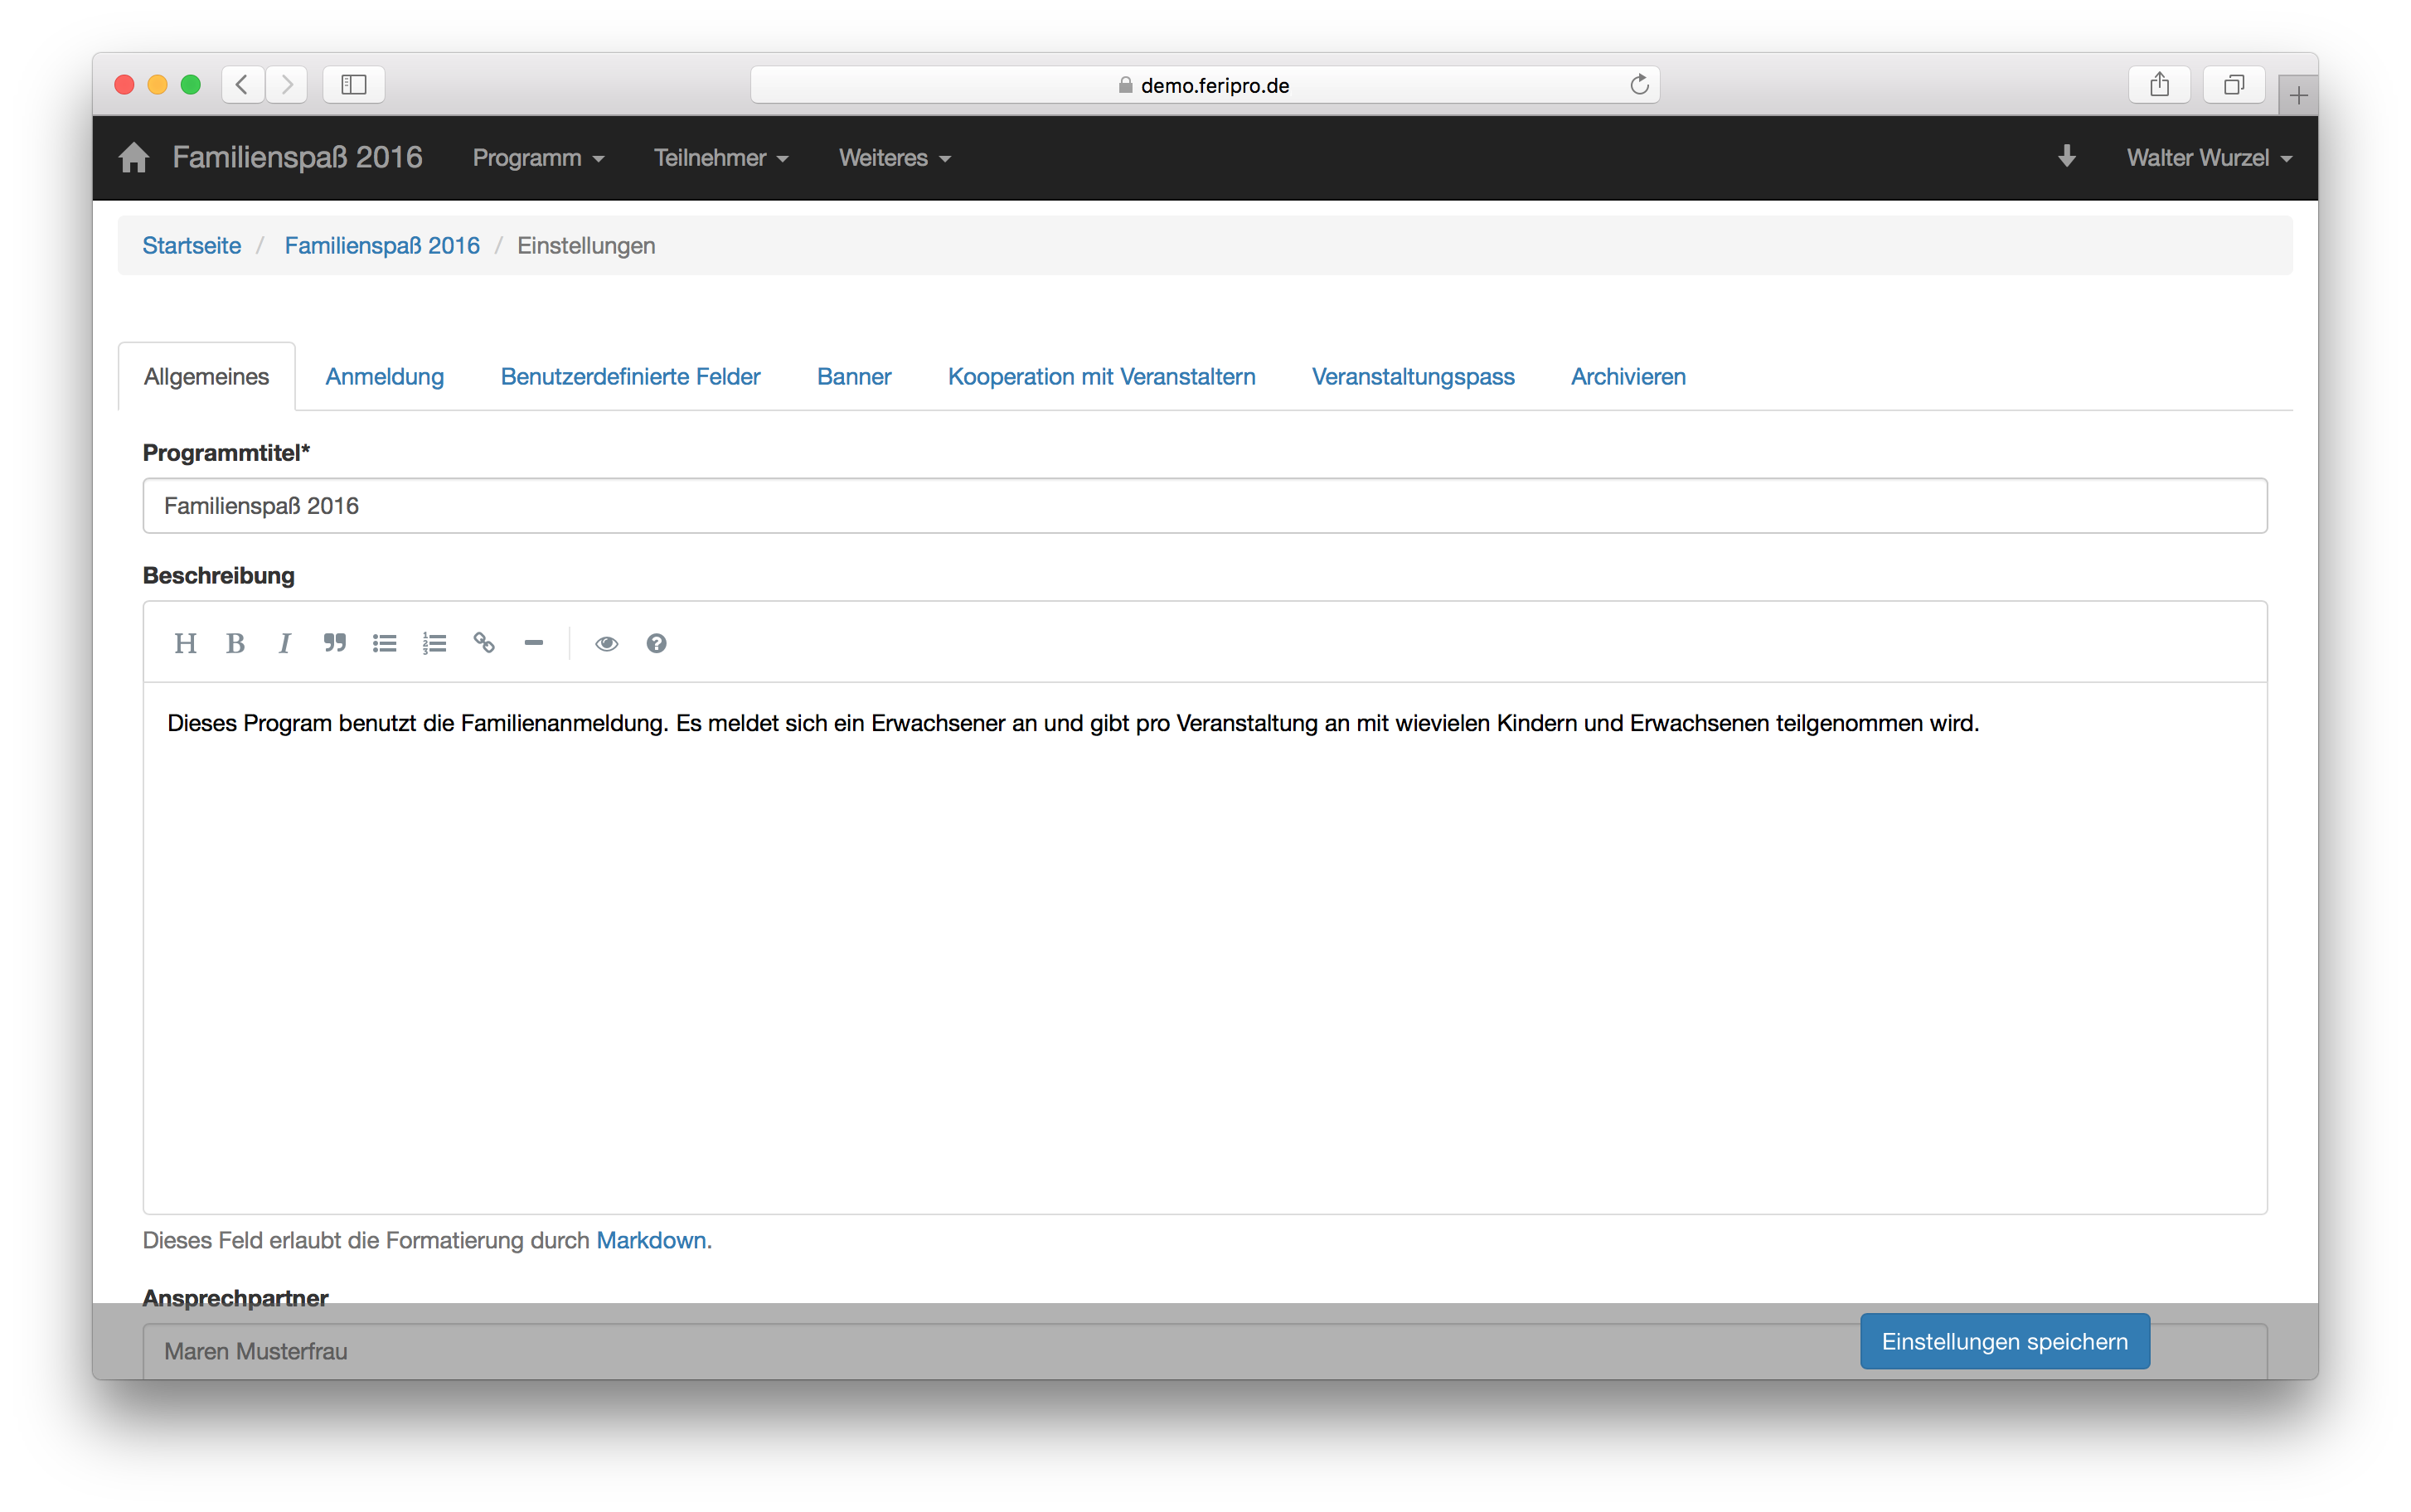
Task: Switch to the Anmeldung tab
Action: point(384,376)
